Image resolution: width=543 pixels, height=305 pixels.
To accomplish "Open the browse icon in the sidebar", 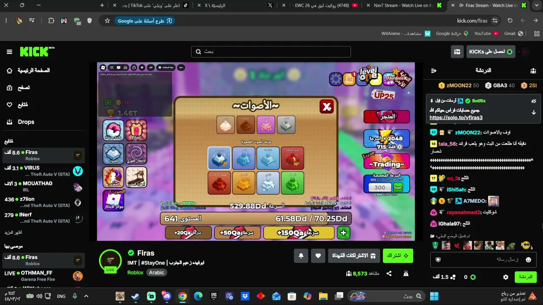I will pos(9,88).
